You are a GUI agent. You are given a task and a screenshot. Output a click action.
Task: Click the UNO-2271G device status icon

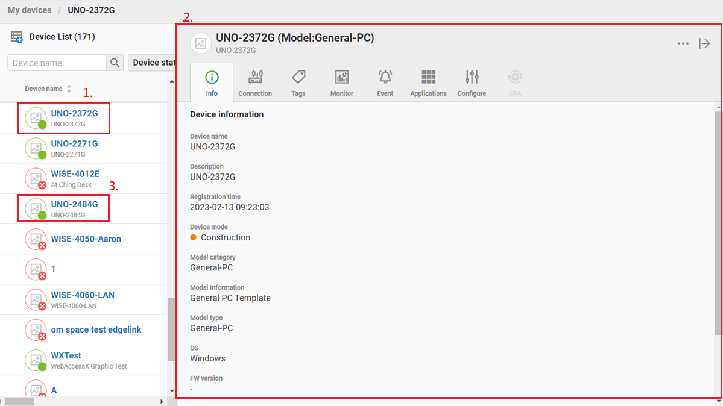coord(36,148)
